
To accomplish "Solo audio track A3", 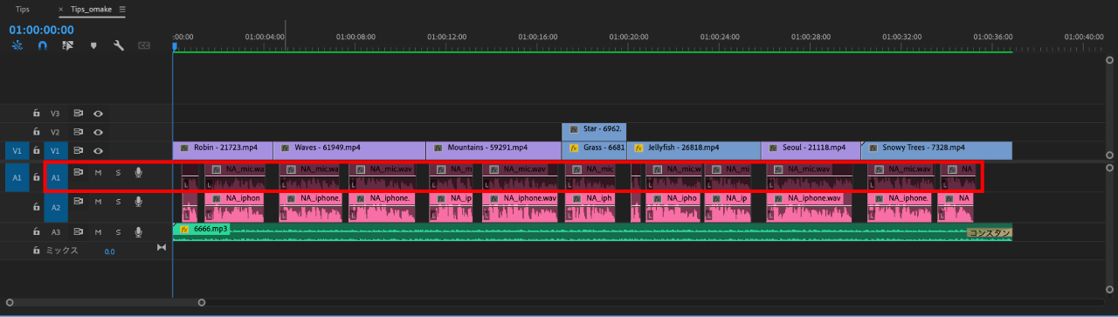I will (119, 232).
